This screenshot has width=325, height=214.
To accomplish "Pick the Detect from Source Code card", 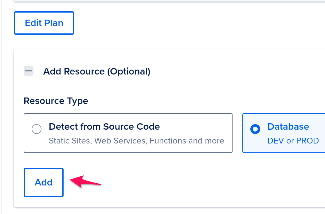I will pos(128,133).
